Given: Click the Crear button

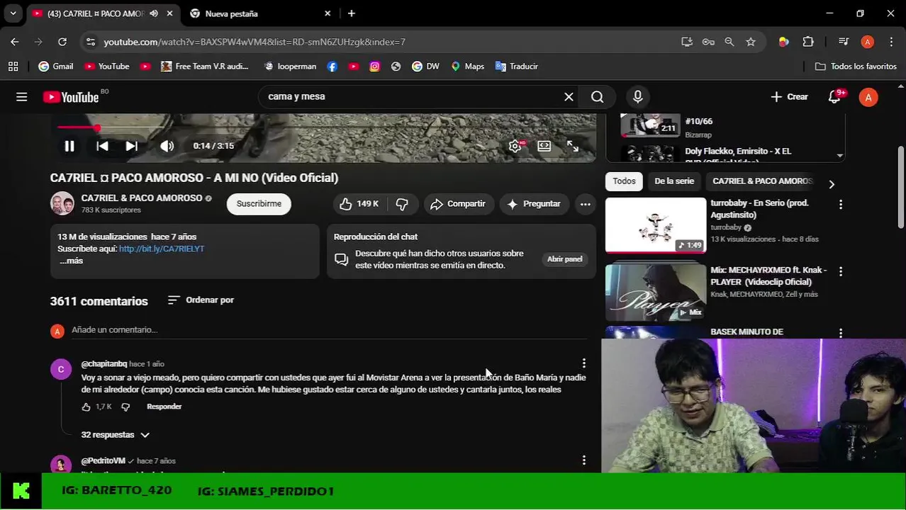Looking at the screenshot, I should pyautogui.click(x=789, y=97).
